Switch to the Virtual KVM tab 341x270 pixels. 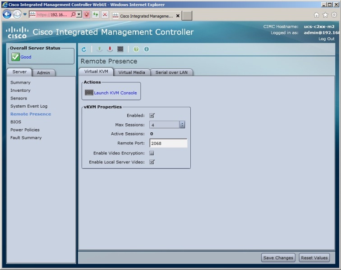pos(96,72)
